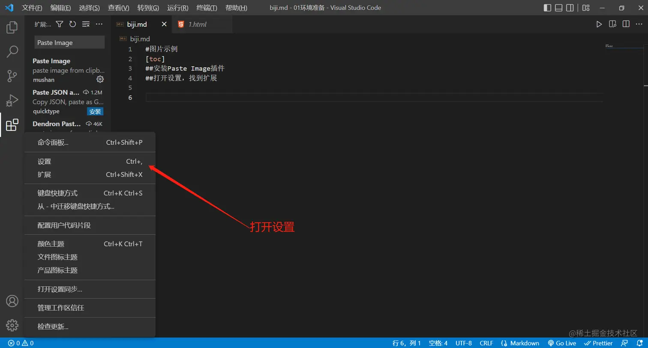Choose 设置 in the manage menu
Screen dimensions: 648x348
coord(90,161)
